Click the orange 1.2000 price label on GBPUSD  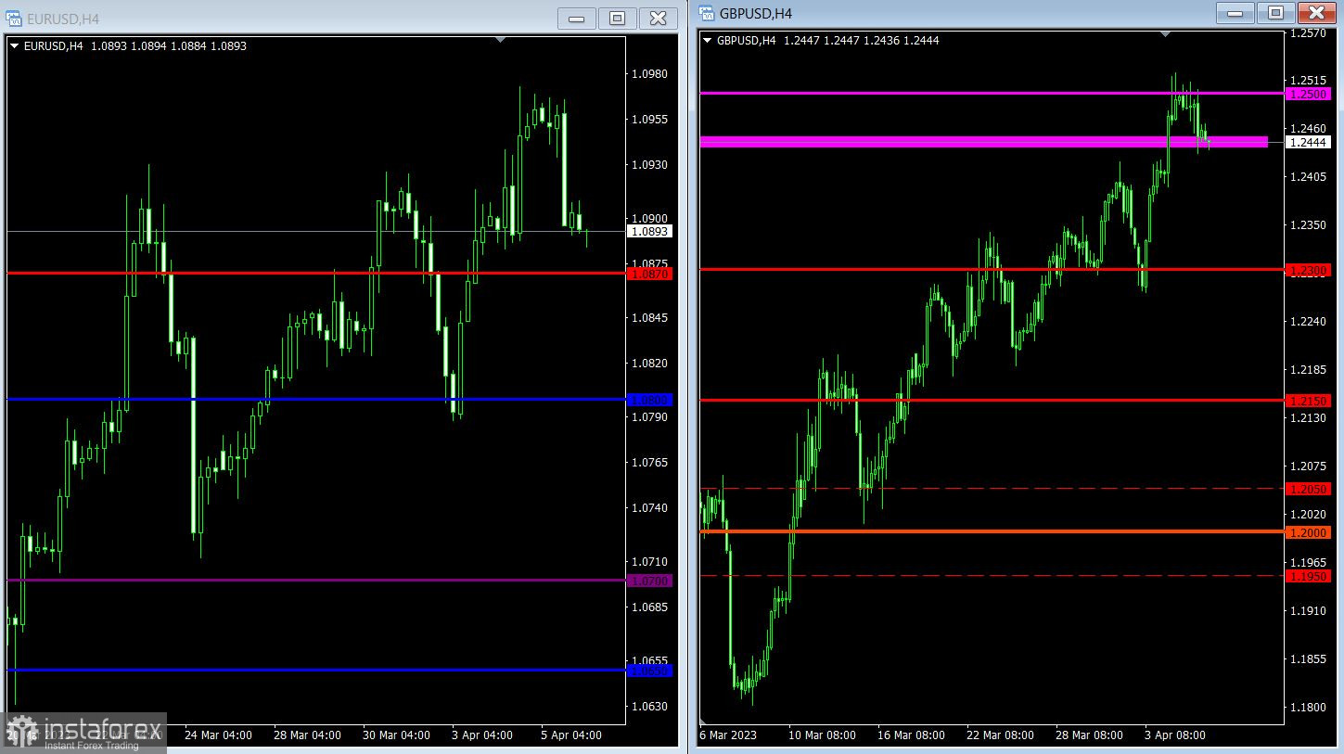1308,533
